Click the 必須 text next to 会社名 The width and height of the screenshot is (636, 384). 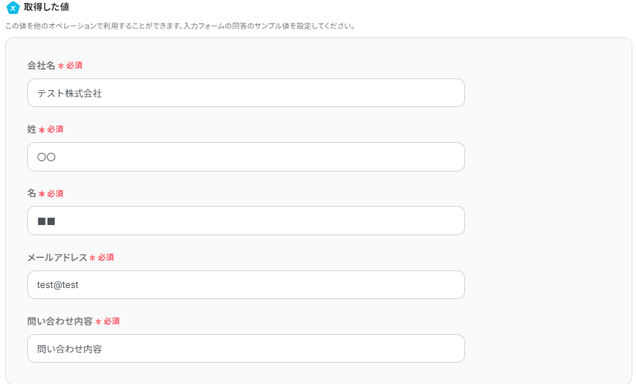[74, 65]
